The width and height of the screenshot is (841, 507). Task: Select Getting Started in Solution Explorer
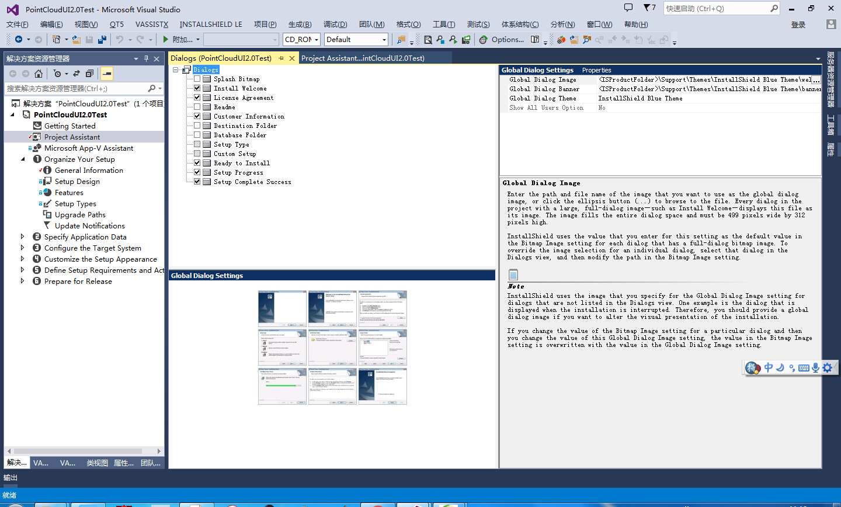pyautogui.click(x=69, y=126)
